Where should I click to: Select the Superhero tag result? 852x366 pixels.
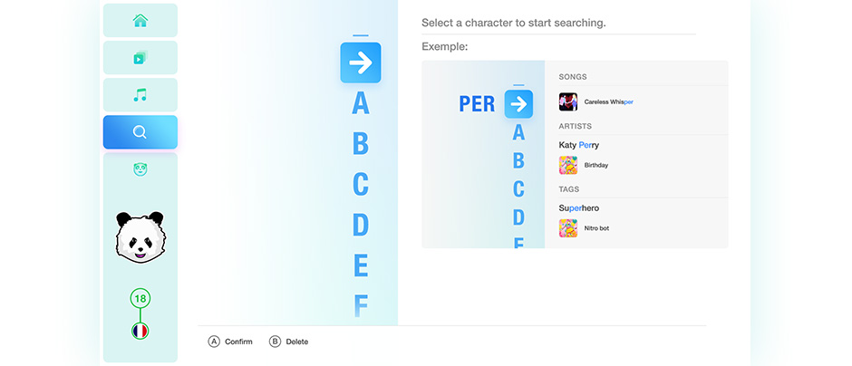[578, 208]
